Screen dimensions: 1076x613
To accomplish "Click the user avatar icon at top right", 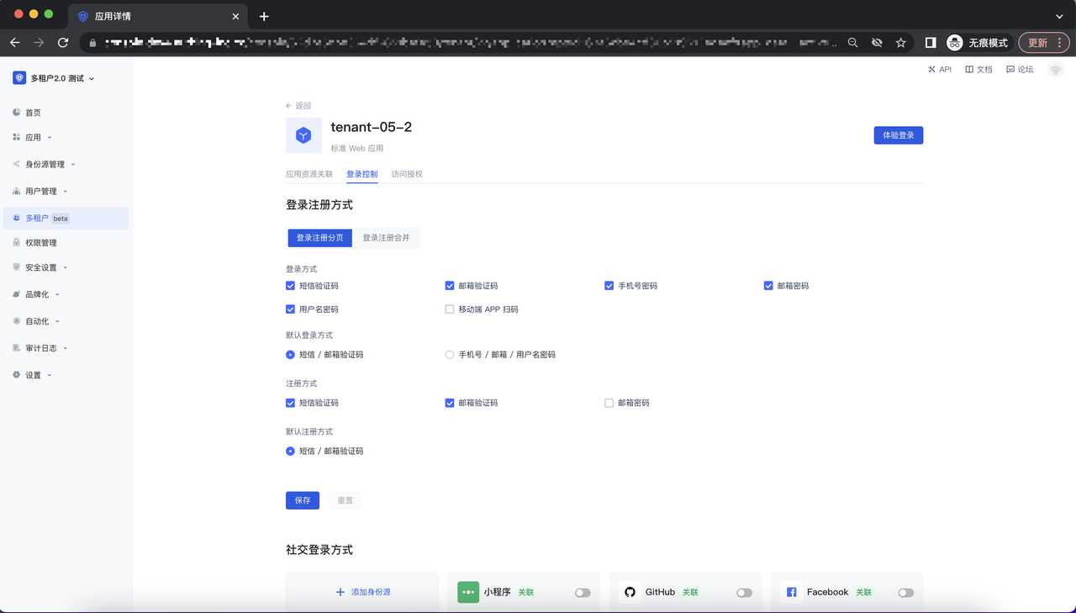I will coord(1056,70).
